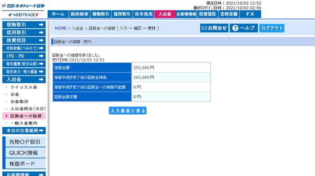Viewport: 315px width, 176px height.
Task: Select 証拠金への振替 in sidebar
Action: point(24,116)
